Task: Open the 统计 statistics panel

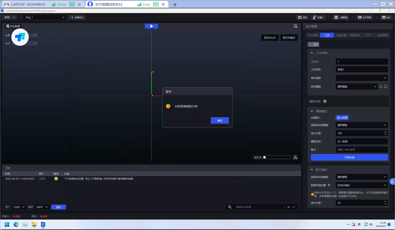Action: pyautogui.click(x=386, y=18)
